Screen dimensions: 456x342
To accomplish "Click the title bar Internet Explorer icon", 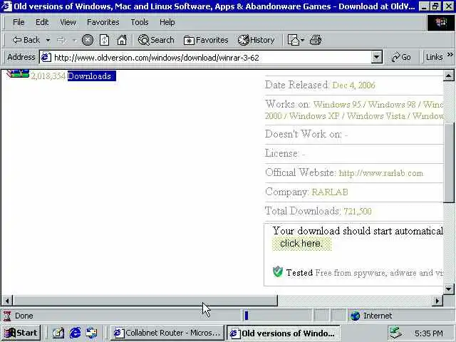I will pyautogui.click(x=6, y=6).
